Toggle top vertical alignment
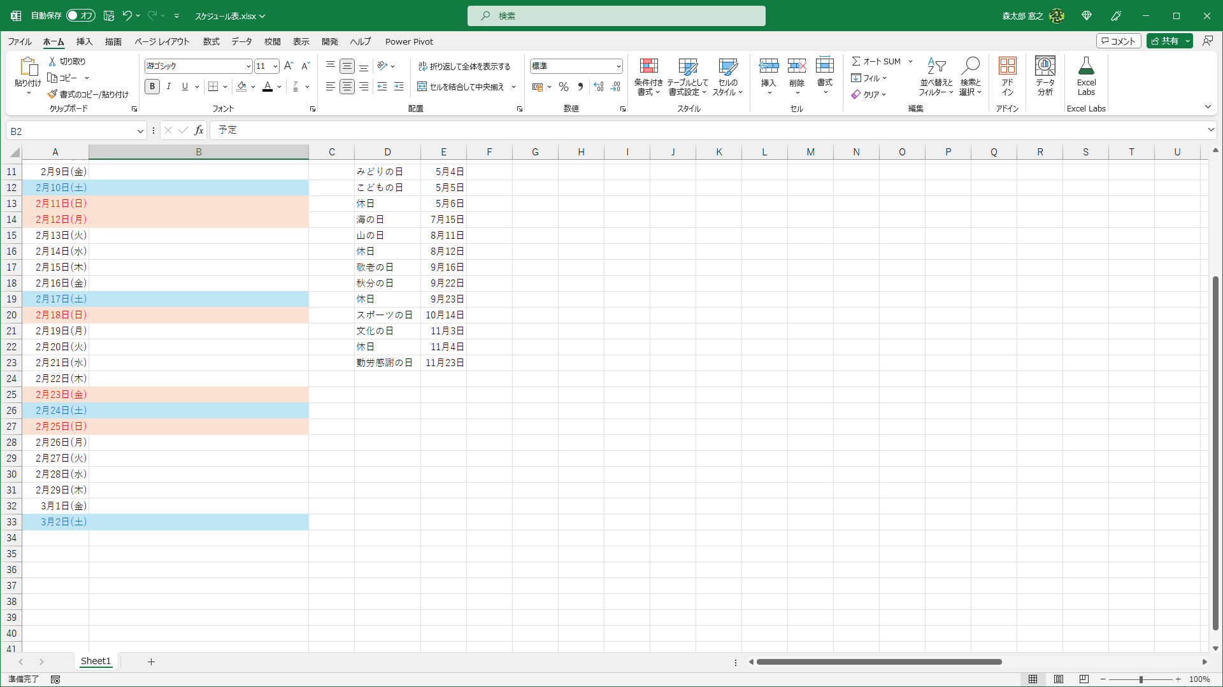Screen dimensions: 1223x687 pyautogui.click(x=331, y=66)
